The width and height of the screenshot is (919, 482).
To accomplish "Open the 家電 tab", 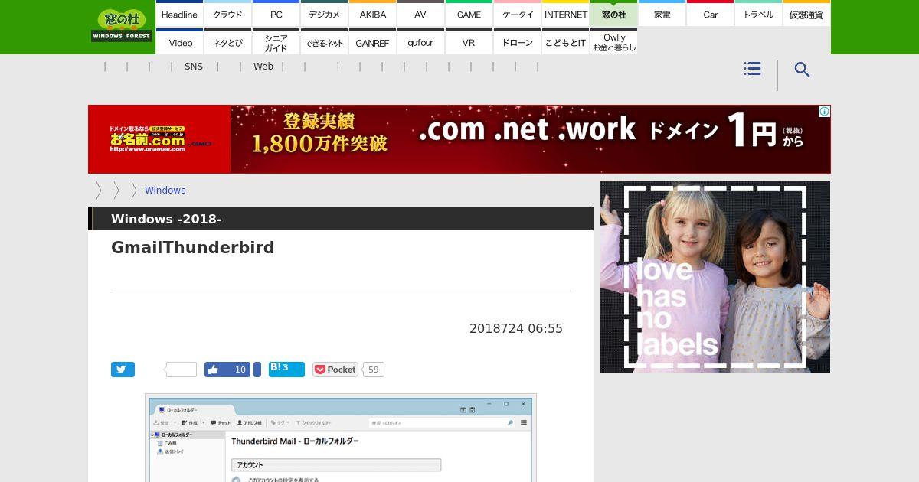I will click(x=662, y=14).
